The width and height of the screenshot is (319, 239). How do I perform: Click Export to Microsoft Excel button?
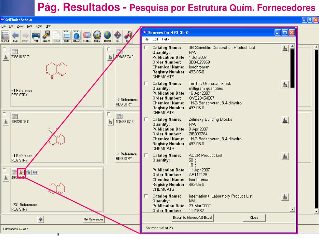point(193,218)
